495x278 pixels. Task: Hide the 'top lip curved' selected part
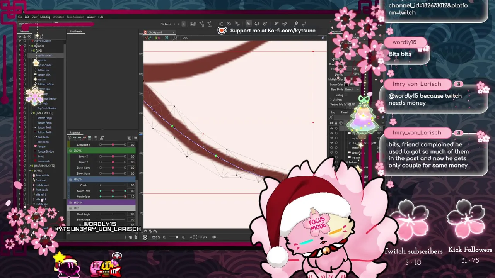tap(20, 55)
